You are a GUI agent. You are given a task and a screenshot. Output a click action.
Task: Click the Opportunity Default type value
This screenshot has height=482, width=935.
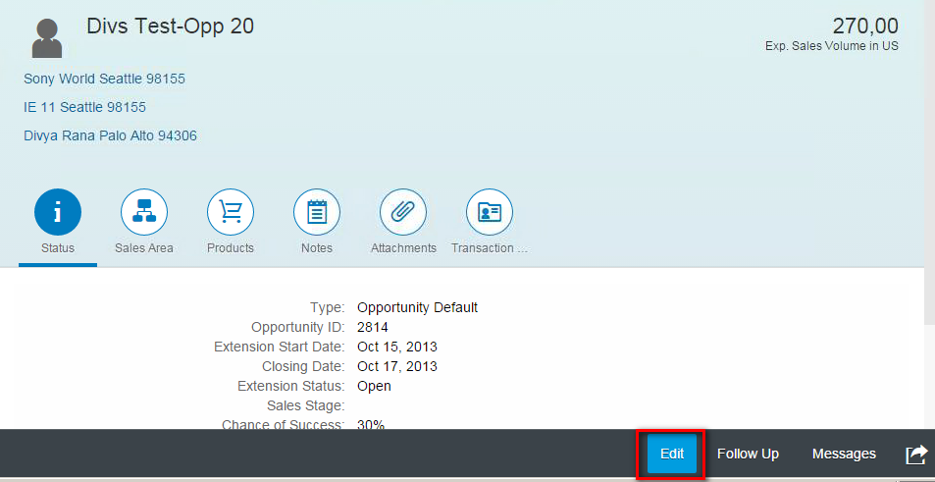click(417, 308)
